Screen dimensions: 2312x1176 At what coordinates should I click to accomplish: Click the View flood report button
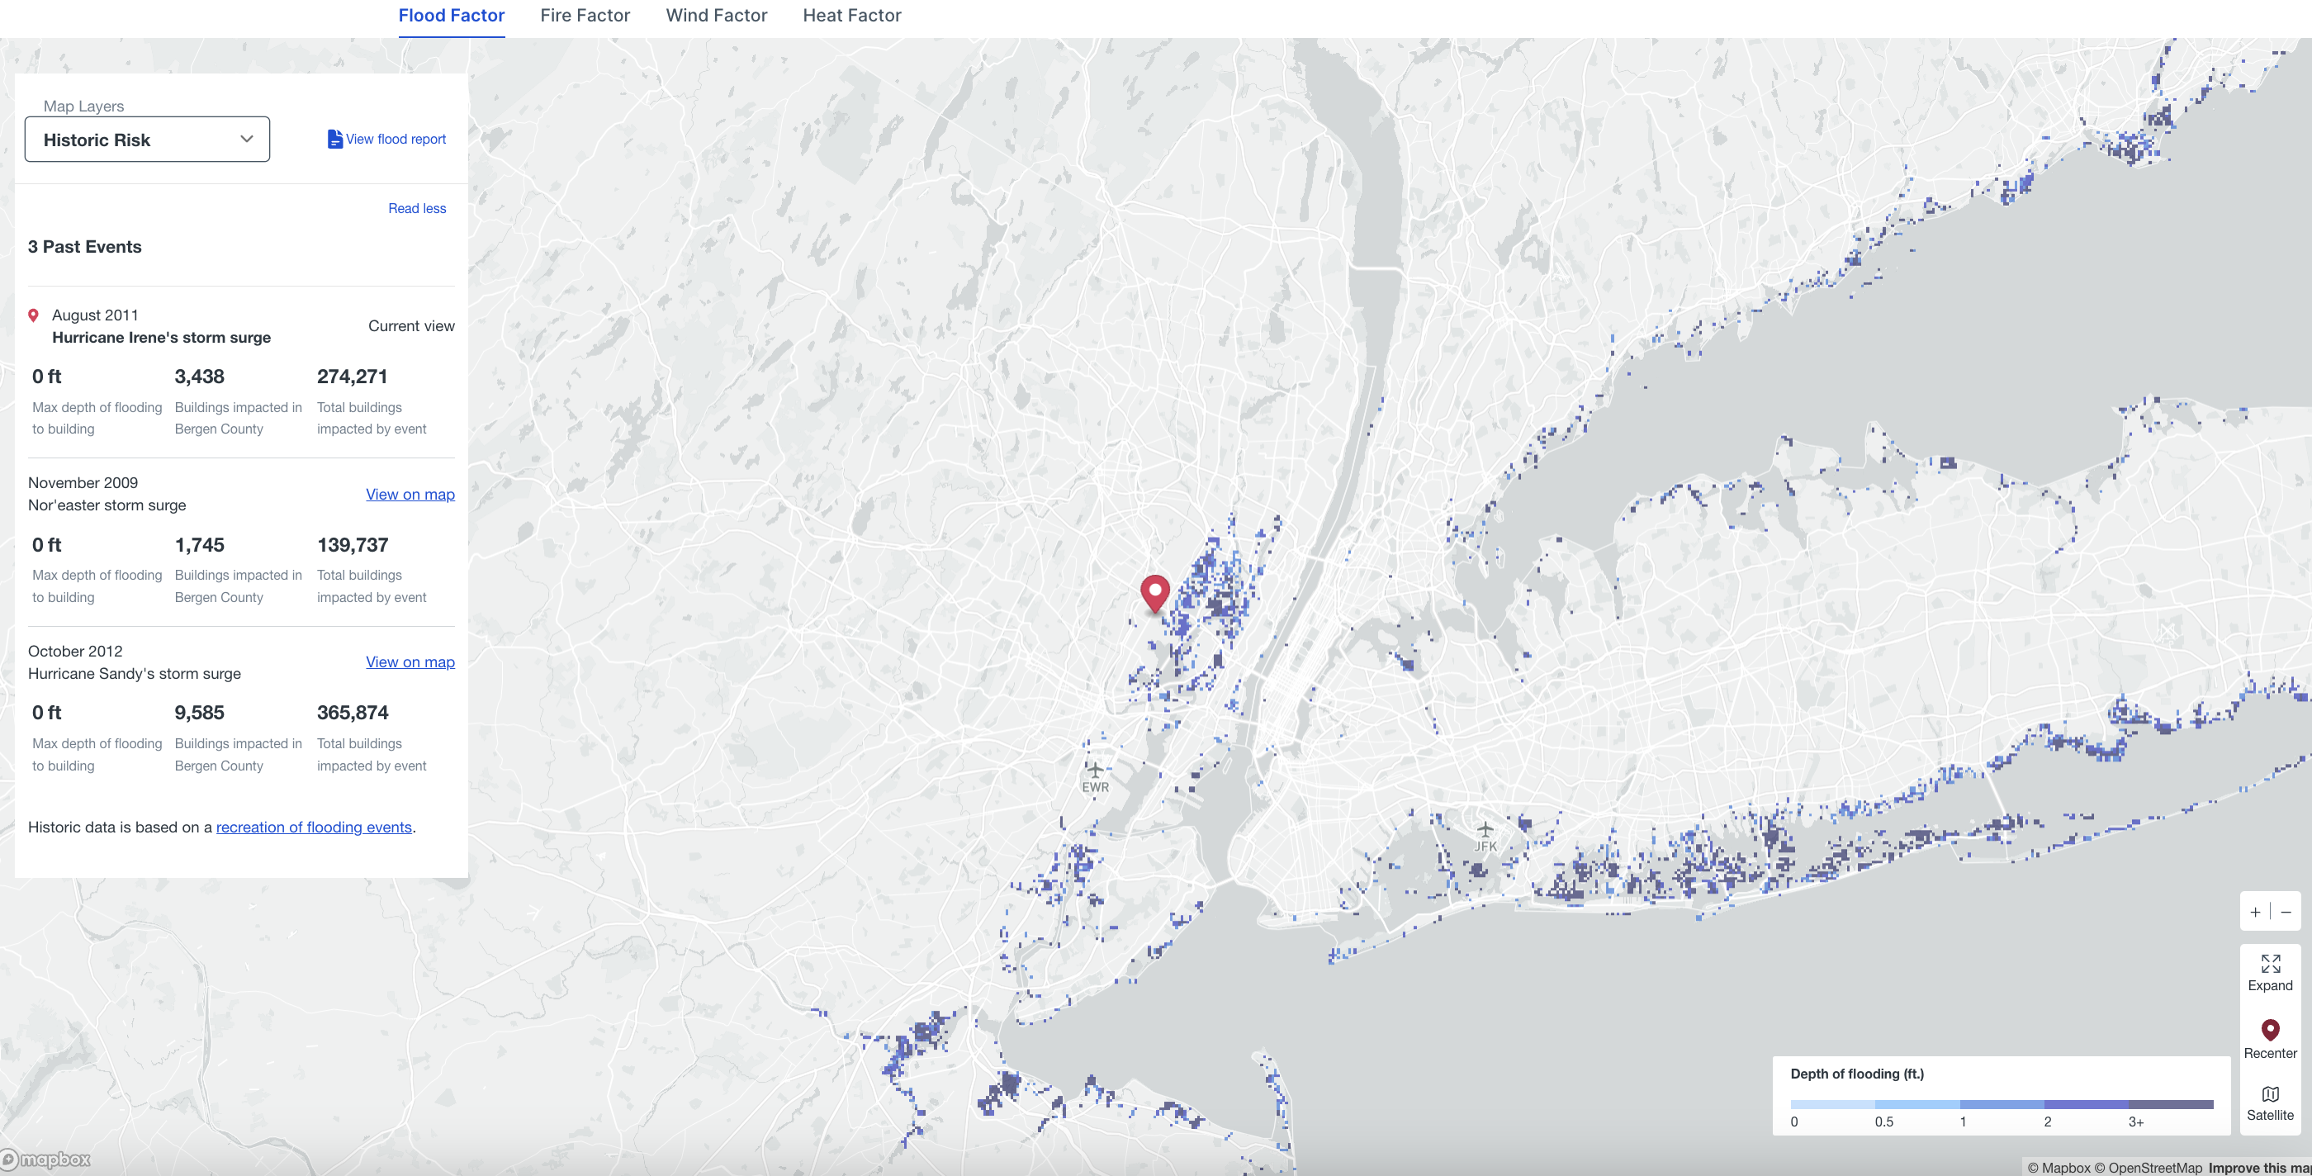point(386,138)
